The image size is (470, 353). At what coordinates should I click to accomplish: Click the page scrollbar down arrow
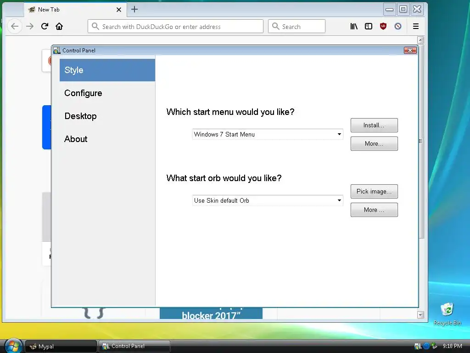(420, 315)
